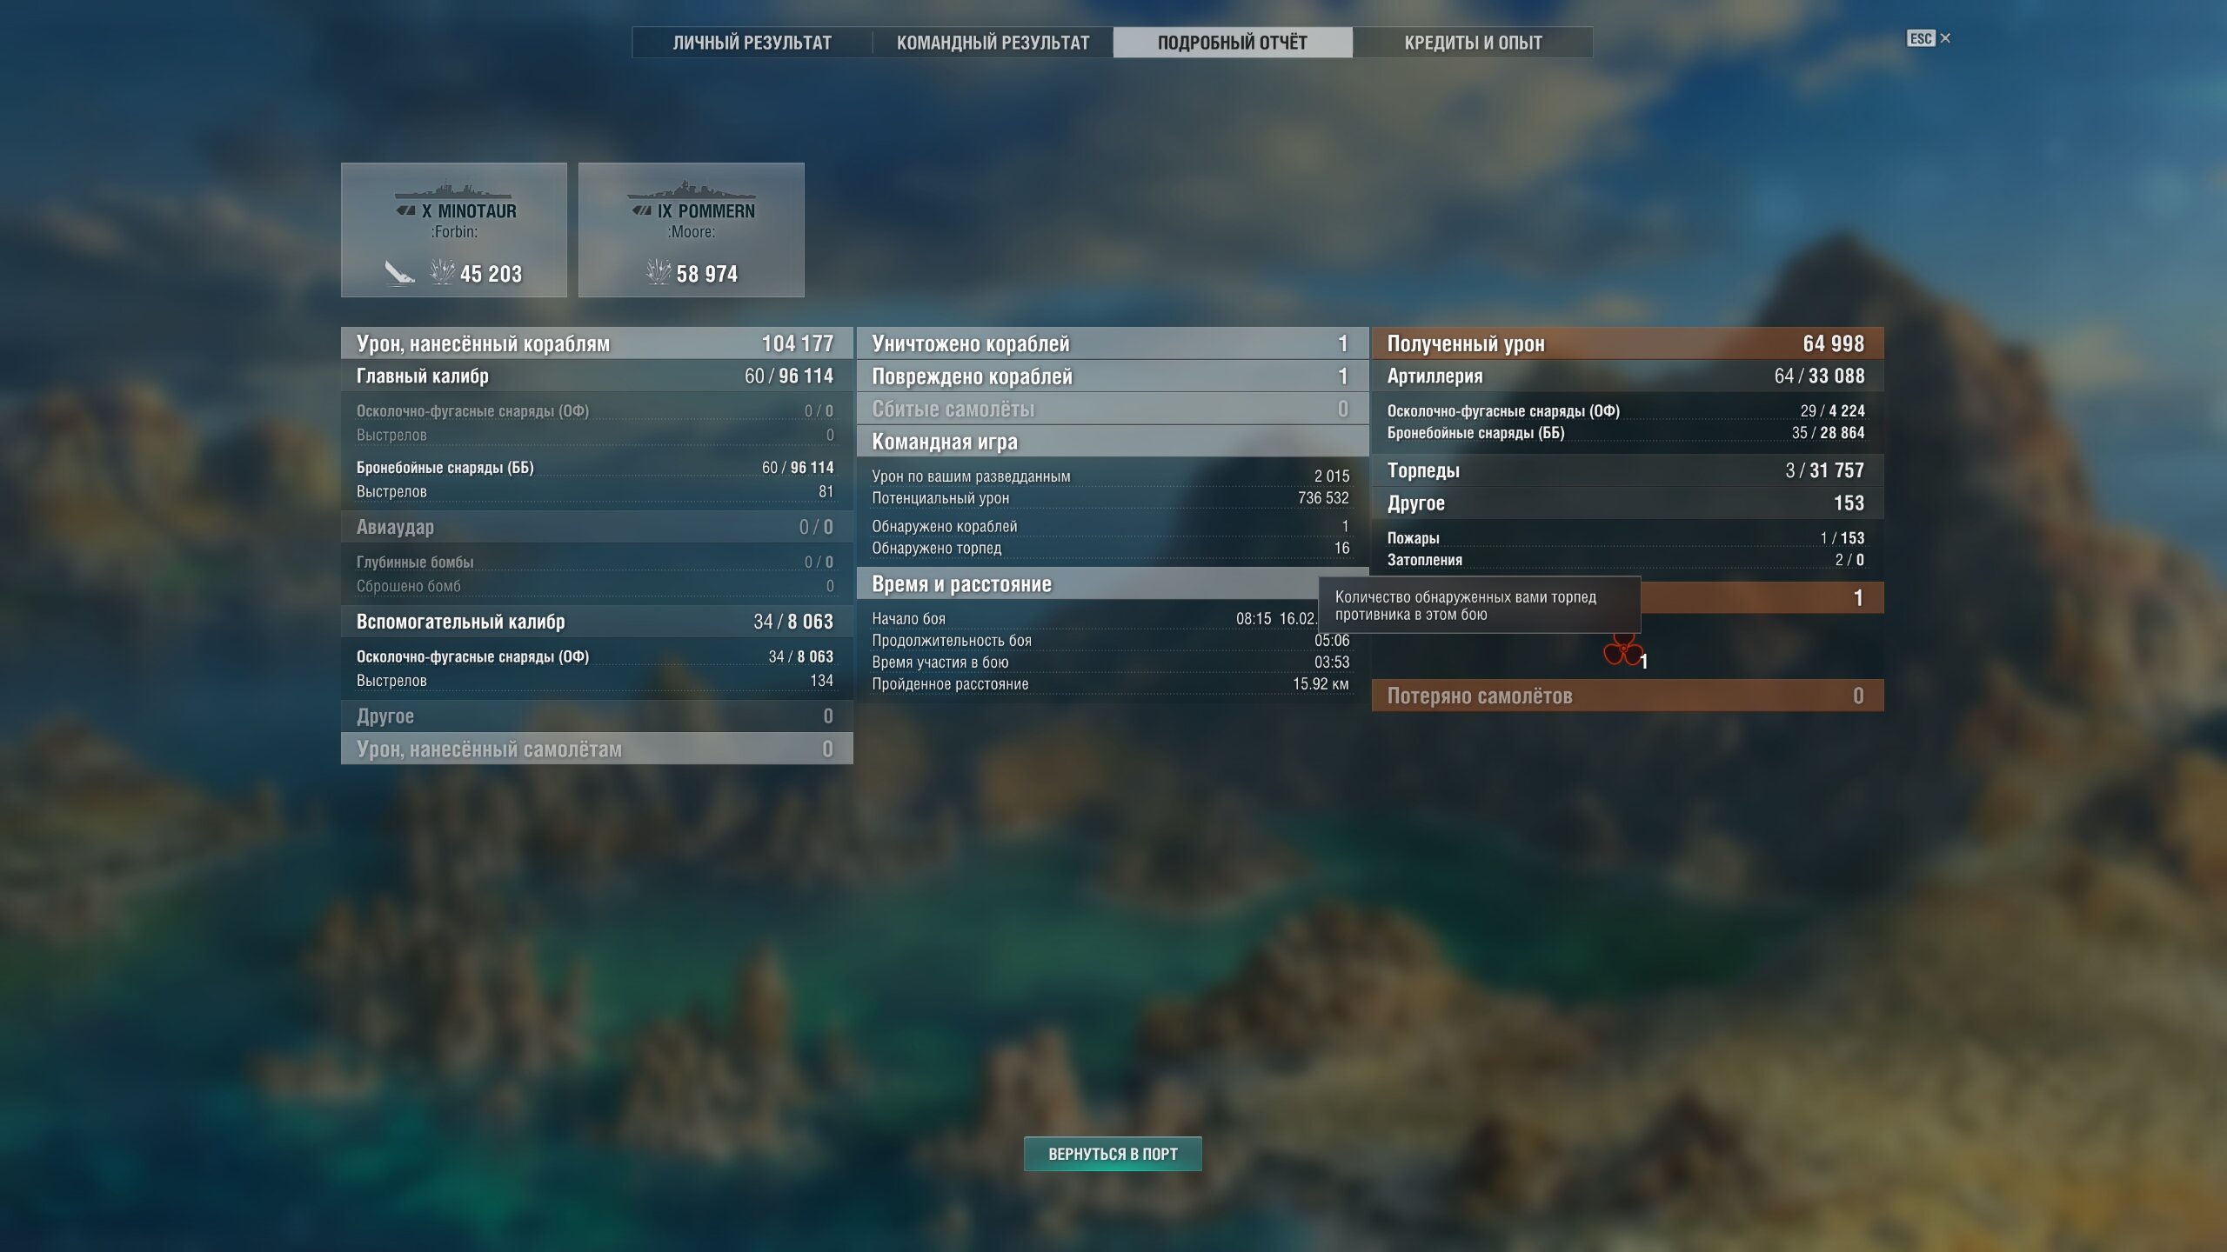Select the Подробный отчёт tab

[1232, 43]
